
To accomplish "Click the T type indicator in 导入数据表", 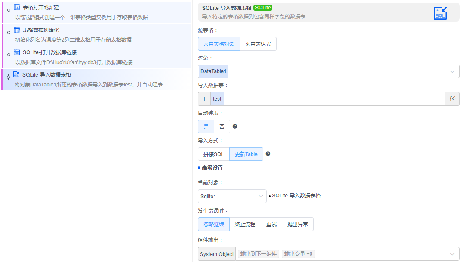I will coord(204,99).
